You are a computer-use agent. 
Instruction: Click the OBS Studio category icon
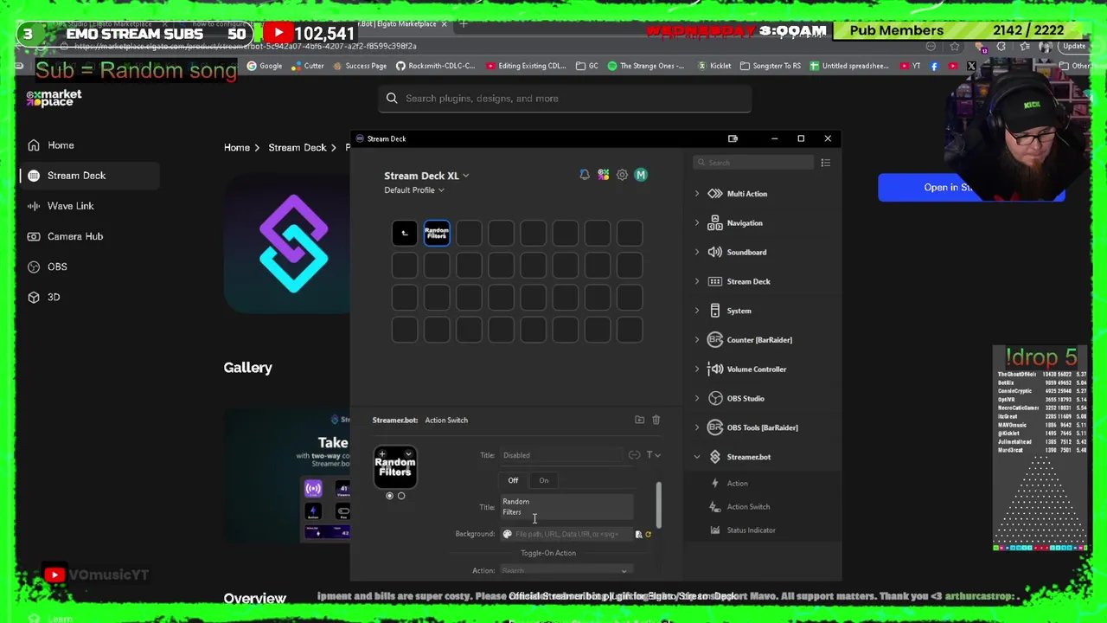715,398
